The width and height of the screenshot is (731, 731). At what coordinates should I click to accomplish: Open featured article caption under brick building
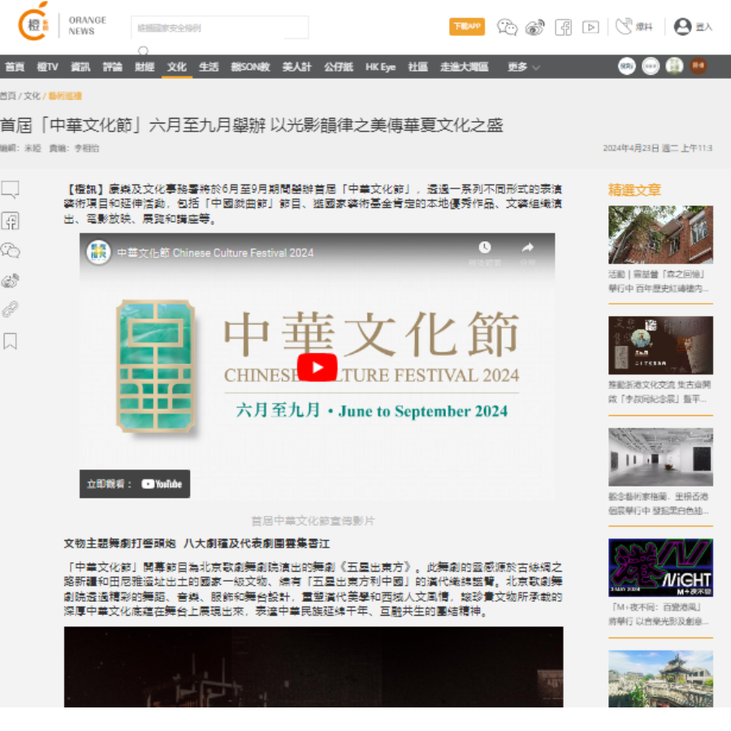pyautogui.click(x=659, y=281)
